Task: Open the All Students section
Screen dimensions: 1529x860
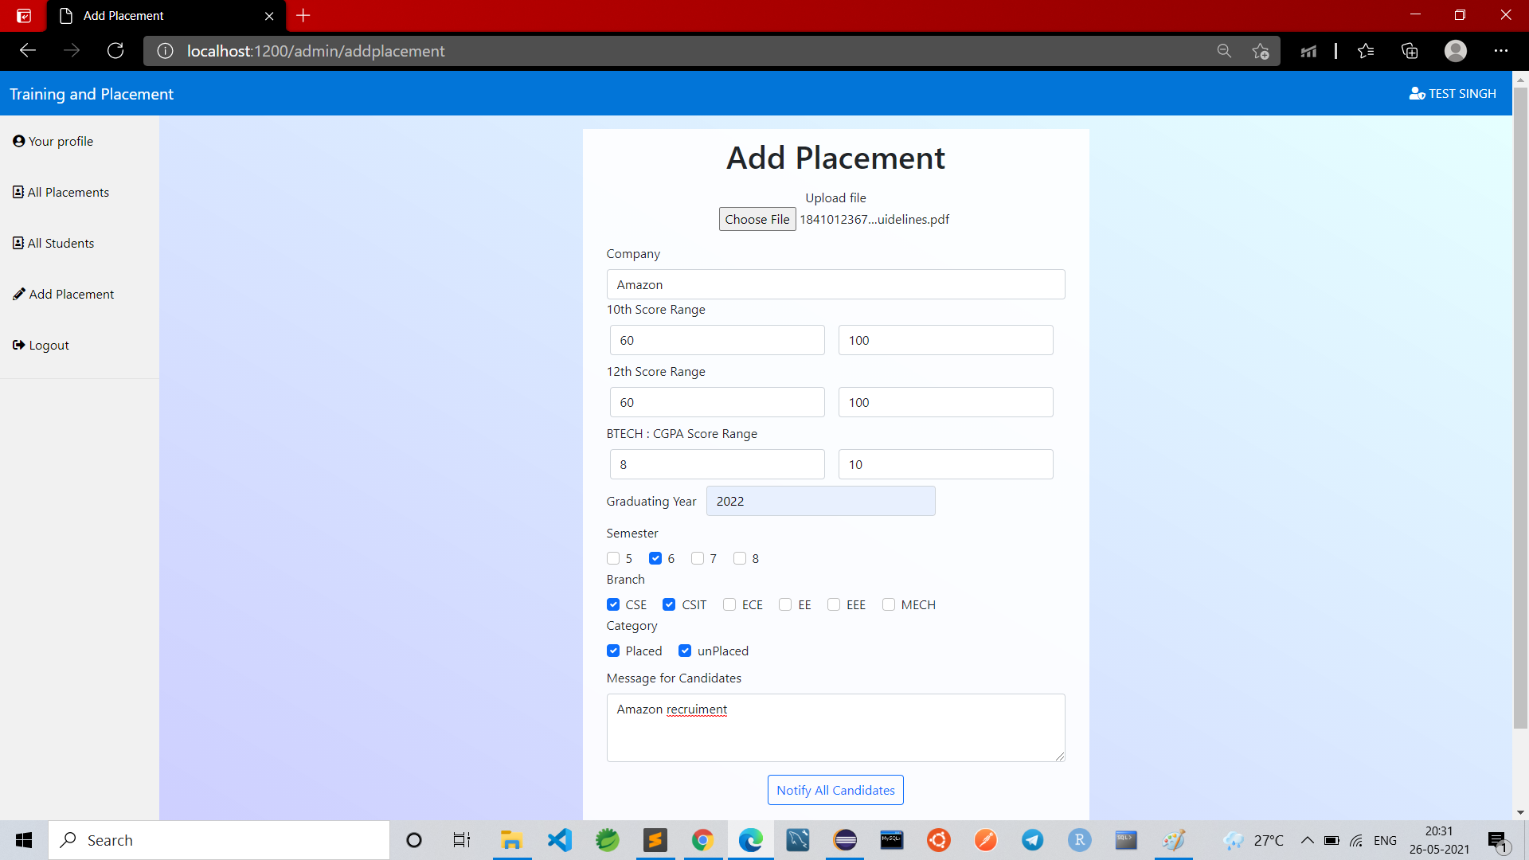Action: tap(61, 243)
